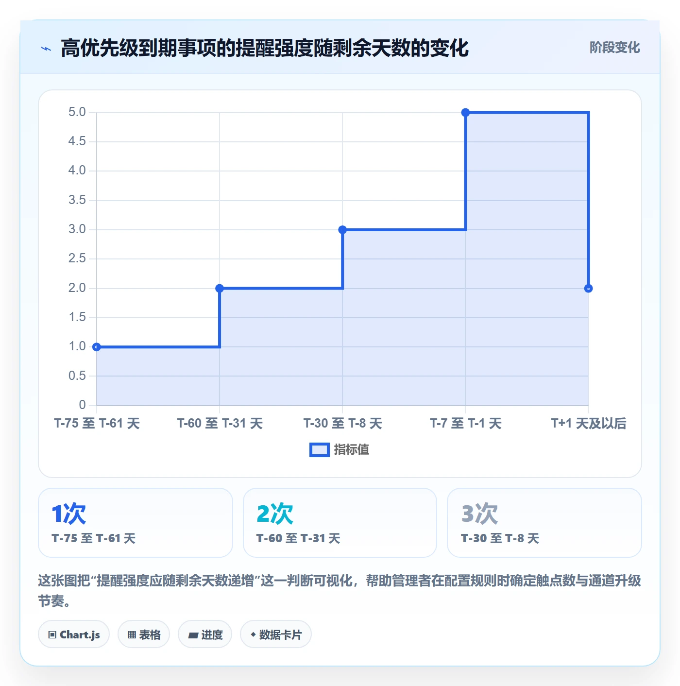This screenshot has width=680, height=686.
Task: Open the 3次 data card
Action: pyautogui.click(x=544, y=523)
